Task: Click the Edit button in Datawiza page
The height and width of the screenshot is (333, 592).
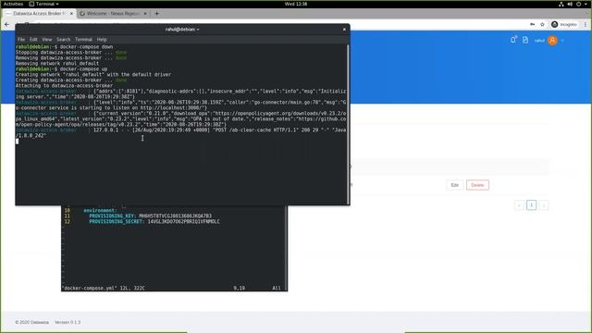Action: coord(454,185)
